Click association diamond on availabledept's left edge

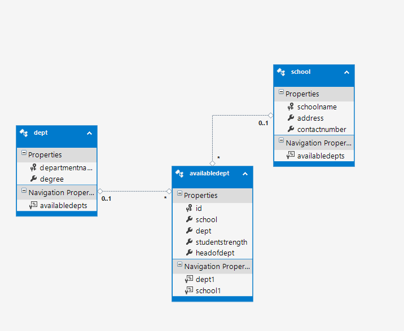[x=169, y=191]
